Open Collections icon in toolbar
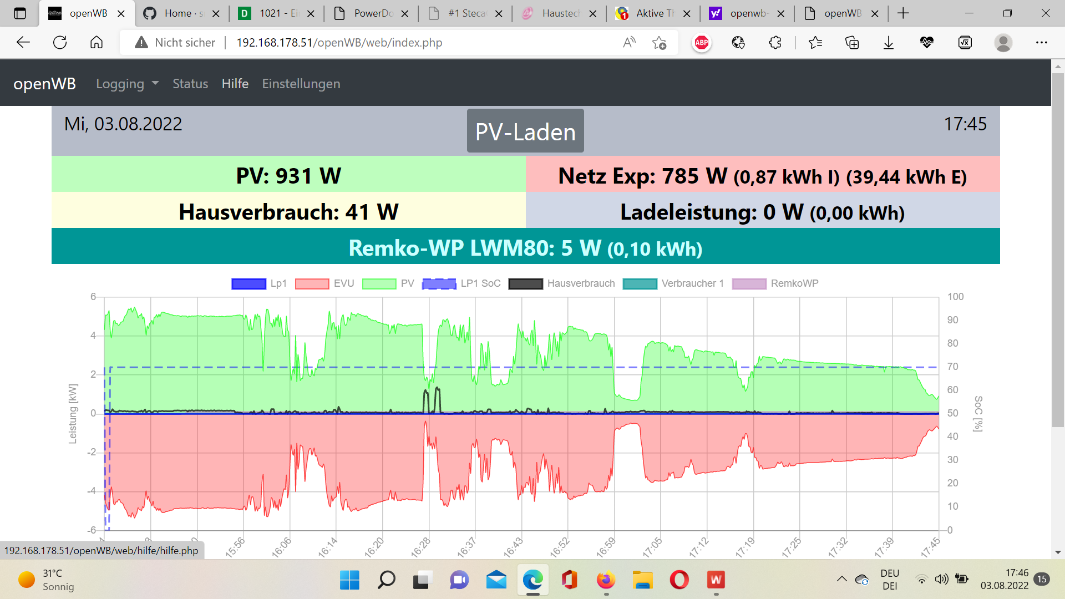Image resolution: width=1065 pixels, height=599 pixels. coord(852,43)
